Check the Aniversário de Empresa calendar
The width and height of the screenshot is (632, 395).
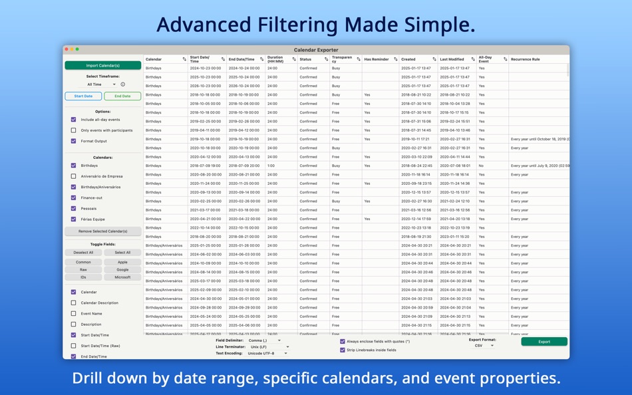(73, 176)
